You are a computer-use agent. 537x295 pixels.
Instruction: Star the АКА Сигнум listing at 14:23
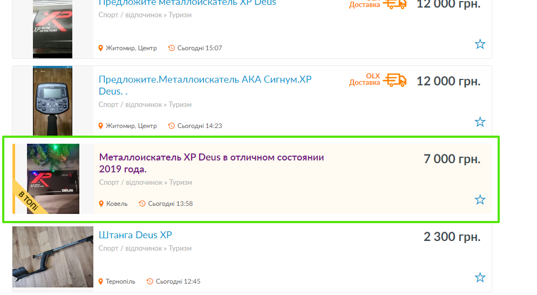(480, 122)
